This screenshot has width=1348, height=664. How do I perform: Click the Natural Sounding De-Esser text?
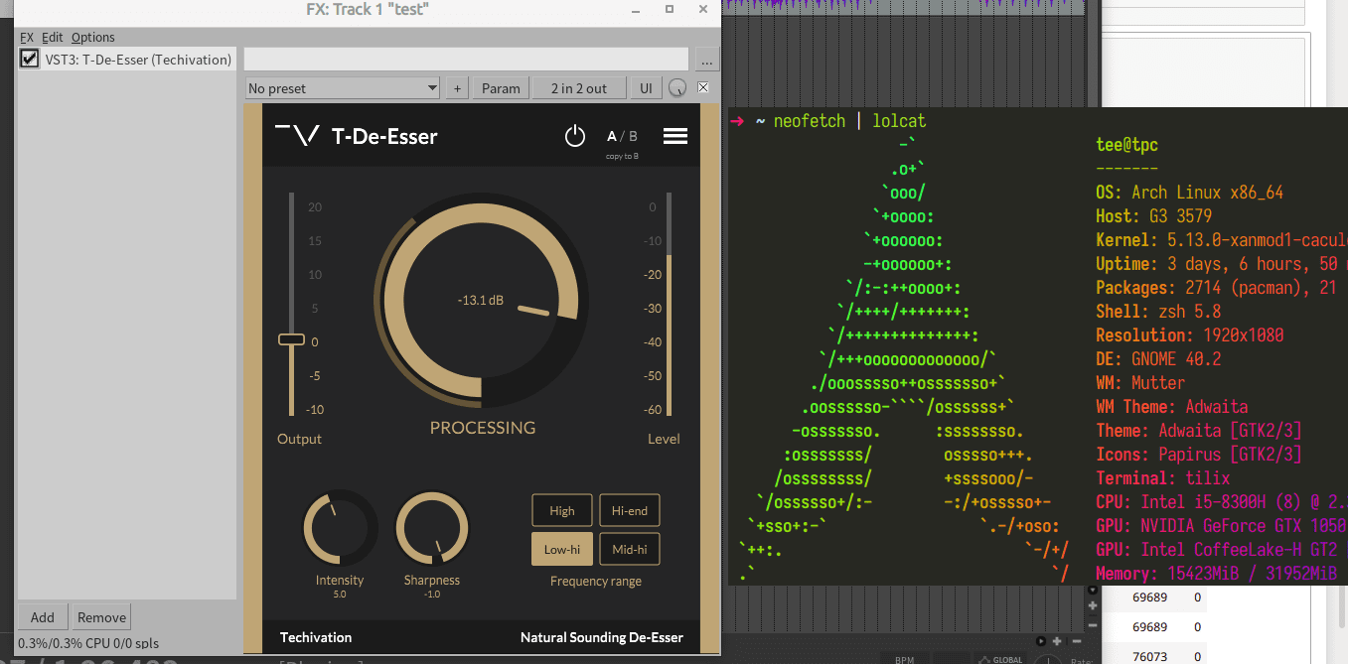[602, 637]
